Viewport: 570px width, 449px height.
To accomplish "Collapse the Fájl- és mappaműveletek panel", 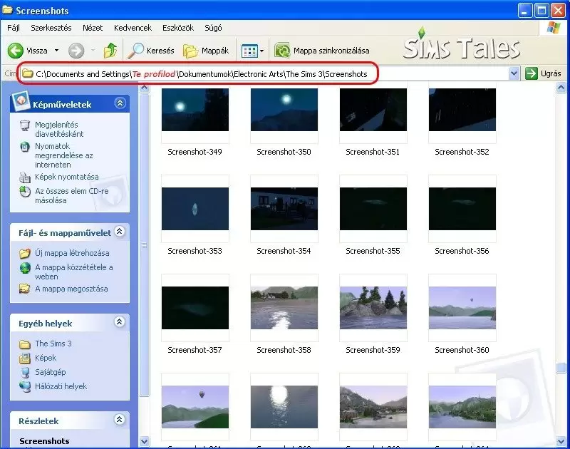I will coord(120,232).
